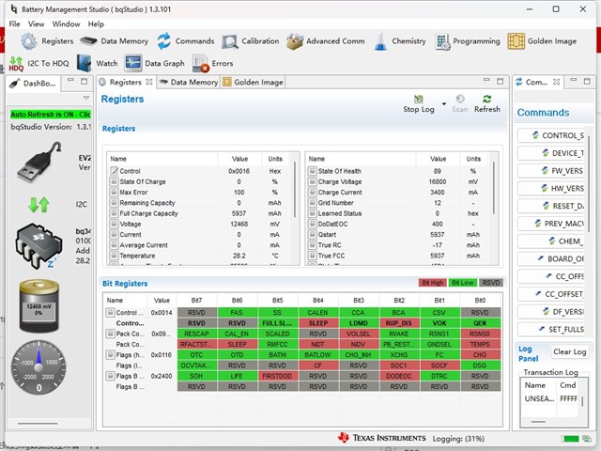The height and width of the screenshot is (451, 601).
Task: Open the Watch book icon
Action: pyautogui.click(x=84, y=63)
